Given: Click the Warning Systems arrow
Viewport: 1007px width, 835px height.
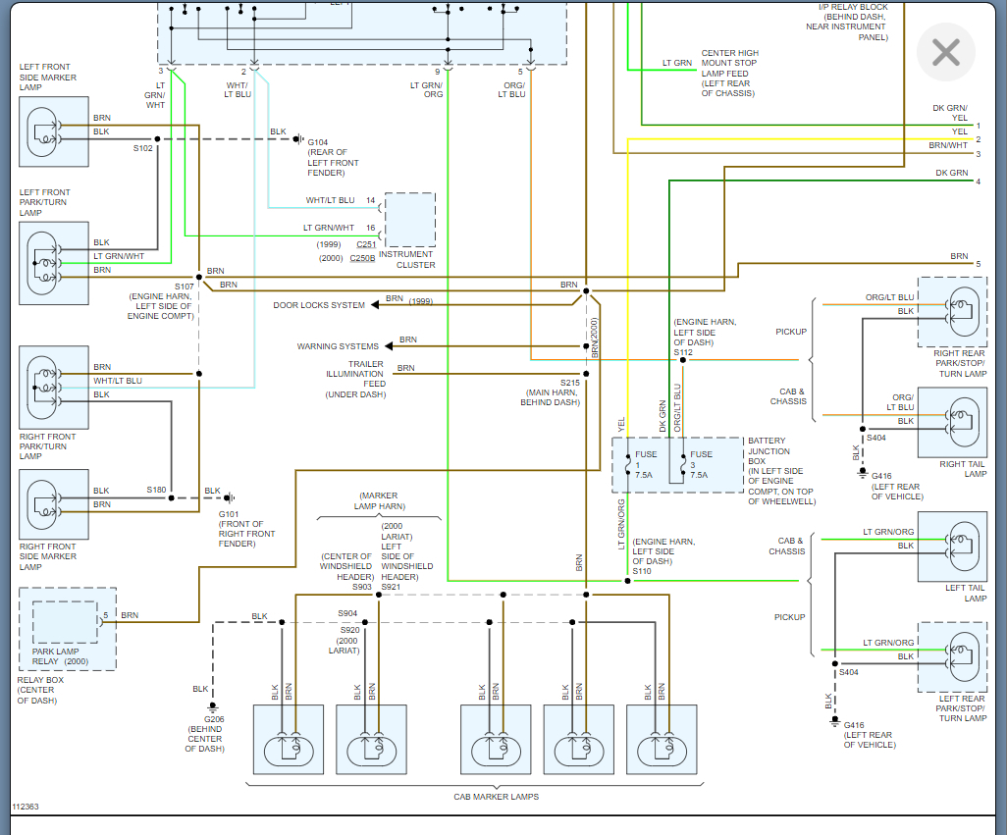Looking at the screenshot, I should [x=389, y=346].
